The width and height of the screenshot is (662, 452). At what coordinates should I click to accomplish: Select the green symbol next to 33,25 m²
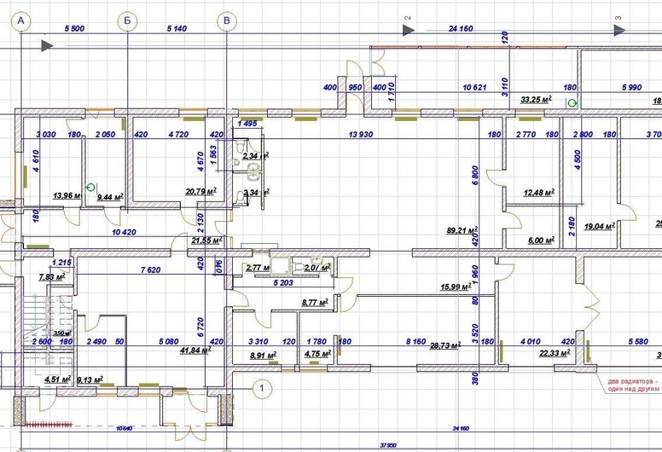click(x=572, y=102)
